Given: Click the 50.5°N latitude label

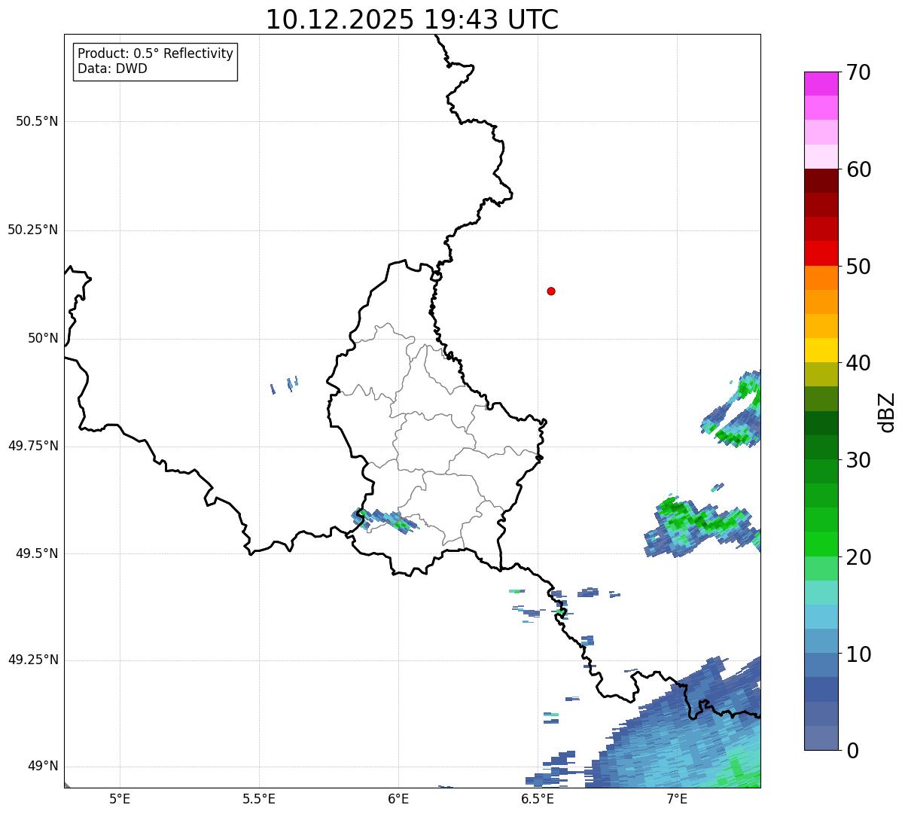Looking at the screenshot, I should [37, 121].
